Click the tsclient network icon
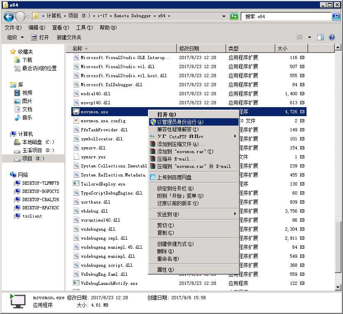343x314 pixels. coord(17,216)
